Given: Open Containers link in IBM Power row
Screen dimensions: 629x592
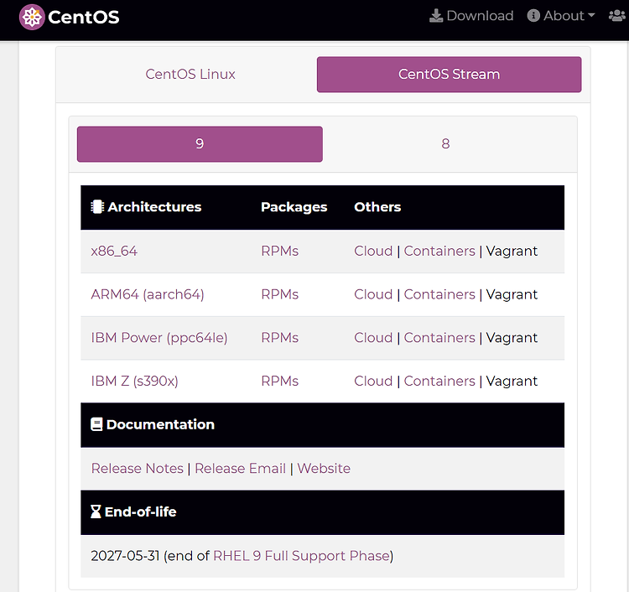Looking at the screenshot, I should point(439,338).
